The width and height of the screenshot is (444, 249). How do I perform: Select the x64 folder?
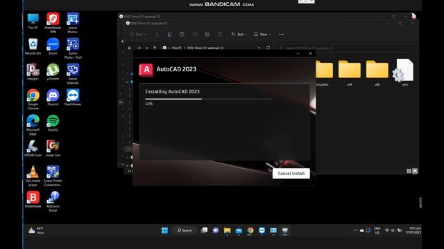[x=350, y=73]
